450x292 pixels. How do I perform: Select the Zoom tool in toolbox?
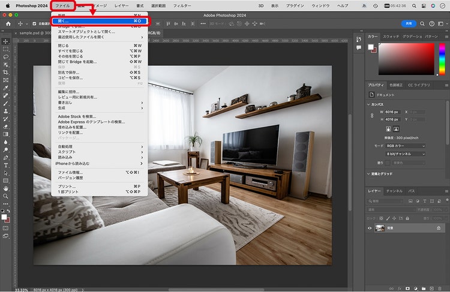[5, 196]
